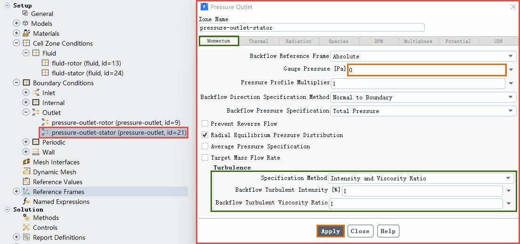This screenshot has width=520, height=244.
Task: Open turbulence Specification Method dropdown
Action: tap(421, 179)
